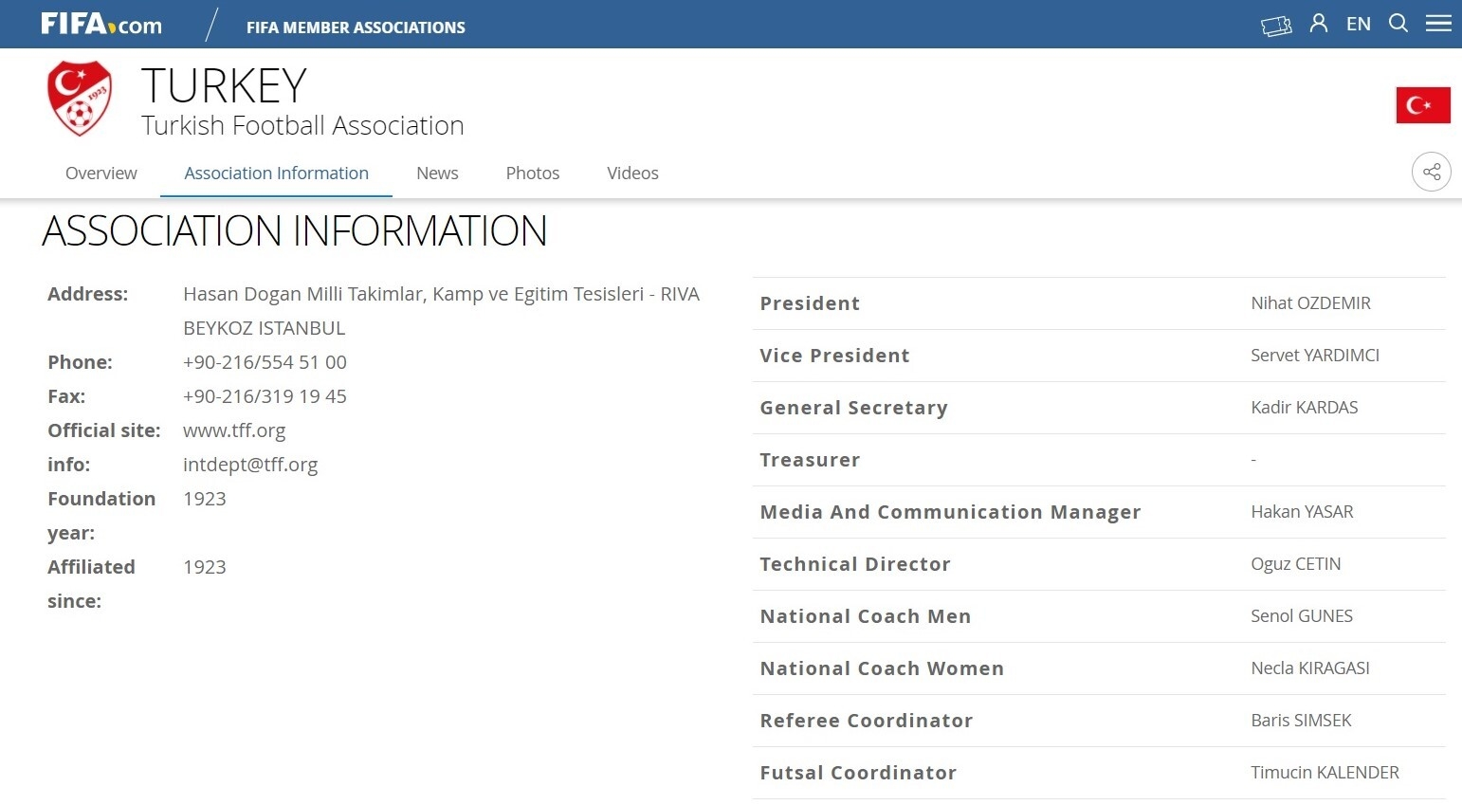Click the Affiliated since value 1923
This screenshot has width=1462, height=805.
205,567
